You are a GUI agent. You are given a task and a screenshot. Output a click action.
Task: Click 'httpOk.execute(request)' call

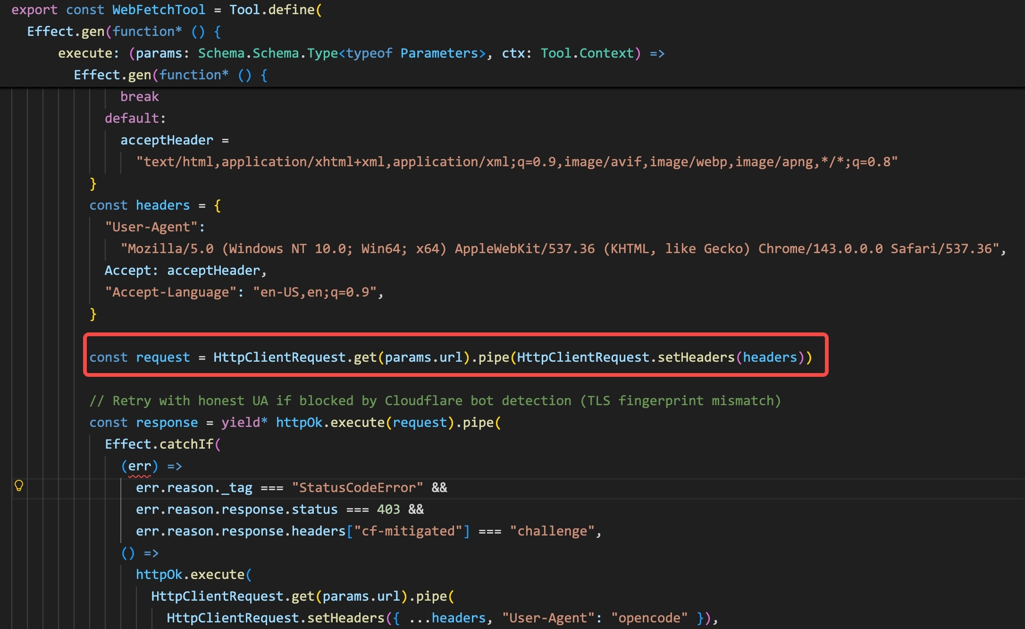coord(365,423)
